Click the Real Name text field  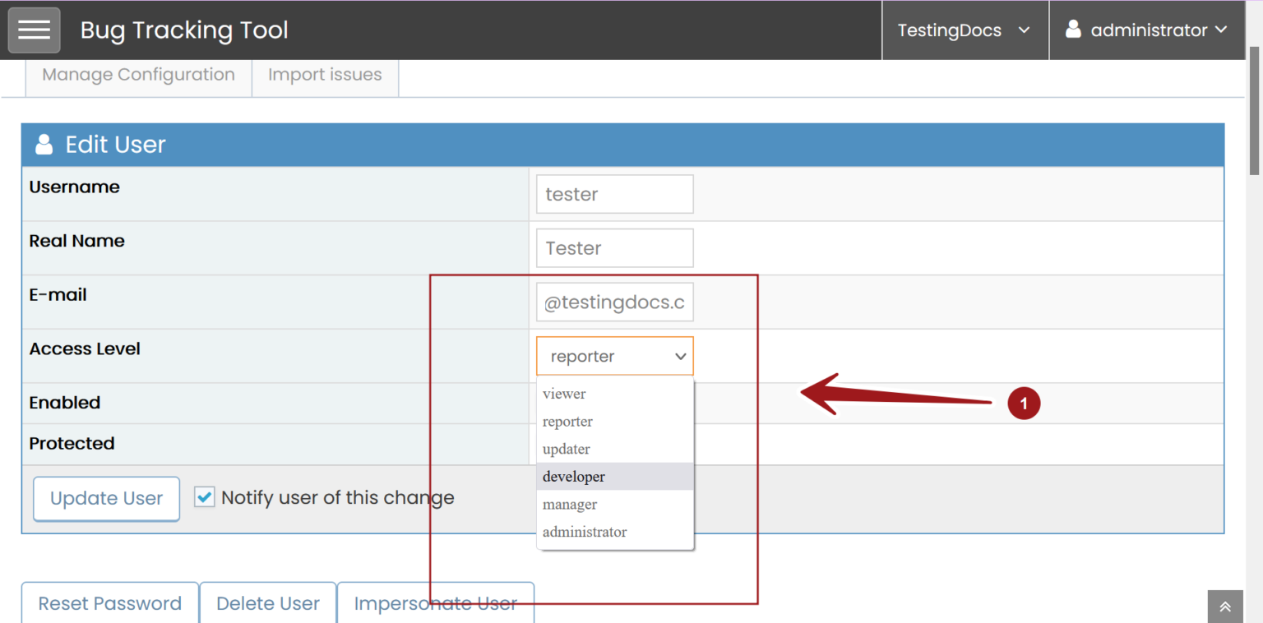coord(614,247)
